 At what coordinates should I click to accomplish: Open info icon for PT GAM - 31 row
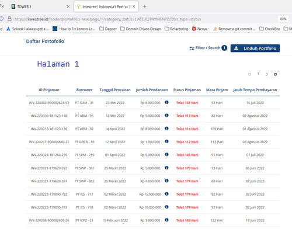tap(166, 102)
